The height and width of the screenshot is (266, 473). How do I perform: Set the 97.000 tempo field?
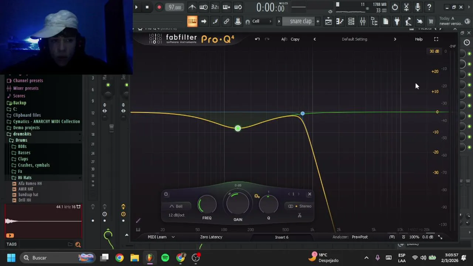pos(175,7)
